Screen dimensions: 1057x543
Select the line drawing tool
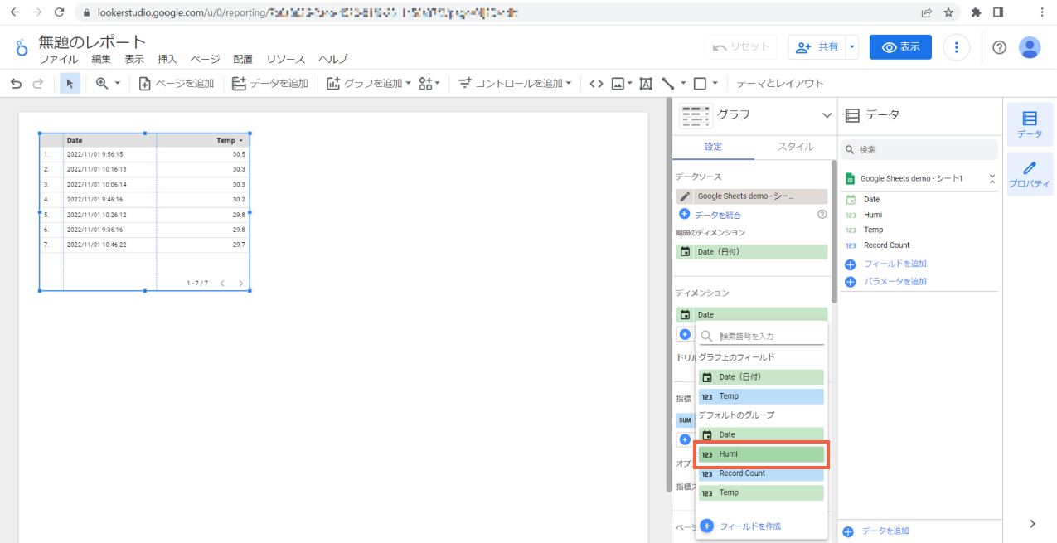pos(668,83)
